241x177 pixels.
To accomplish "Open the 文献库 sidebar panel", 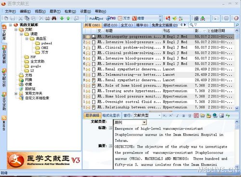I will coord(4,33).
